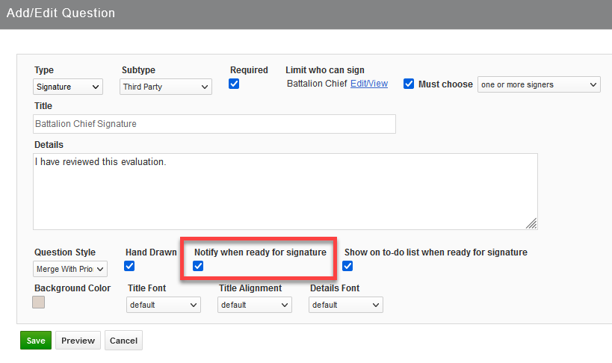Click inside the Details text area
Viewport: 612px width, 363px height.
(x=285, y=191)
